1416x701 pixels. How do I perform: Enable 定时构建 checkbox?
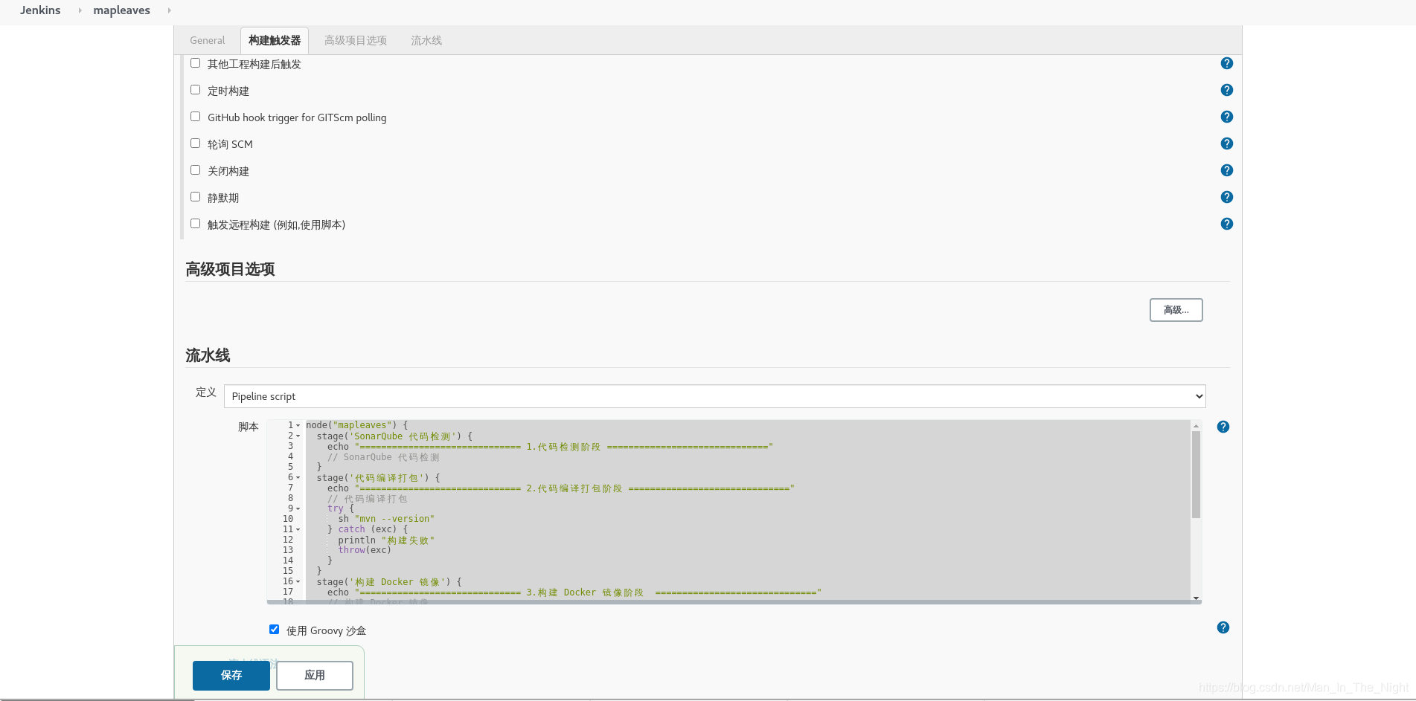(195, 90)
